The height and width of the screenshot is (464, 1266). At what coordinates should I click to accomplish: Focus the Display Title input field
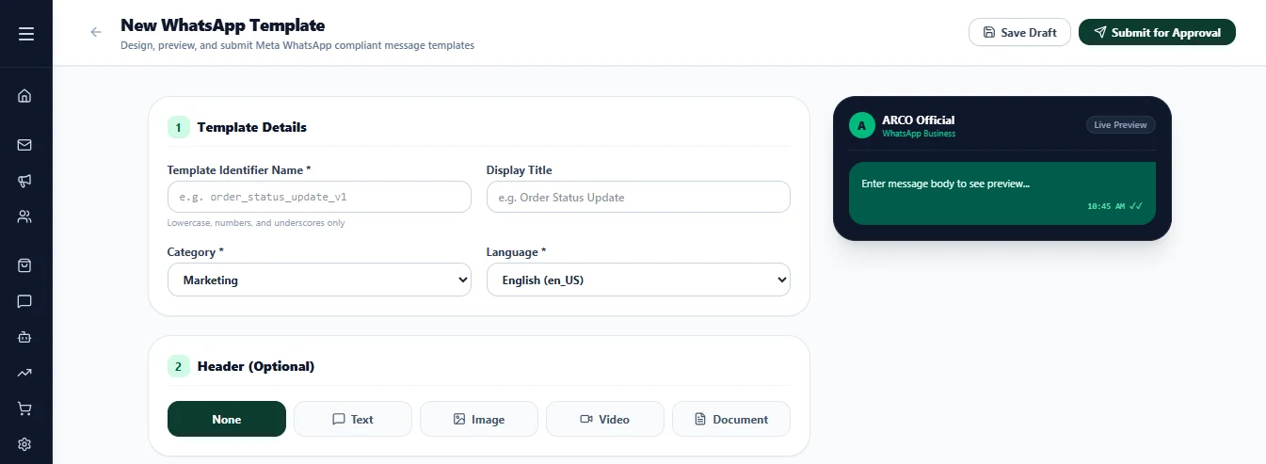coord(638,197)
